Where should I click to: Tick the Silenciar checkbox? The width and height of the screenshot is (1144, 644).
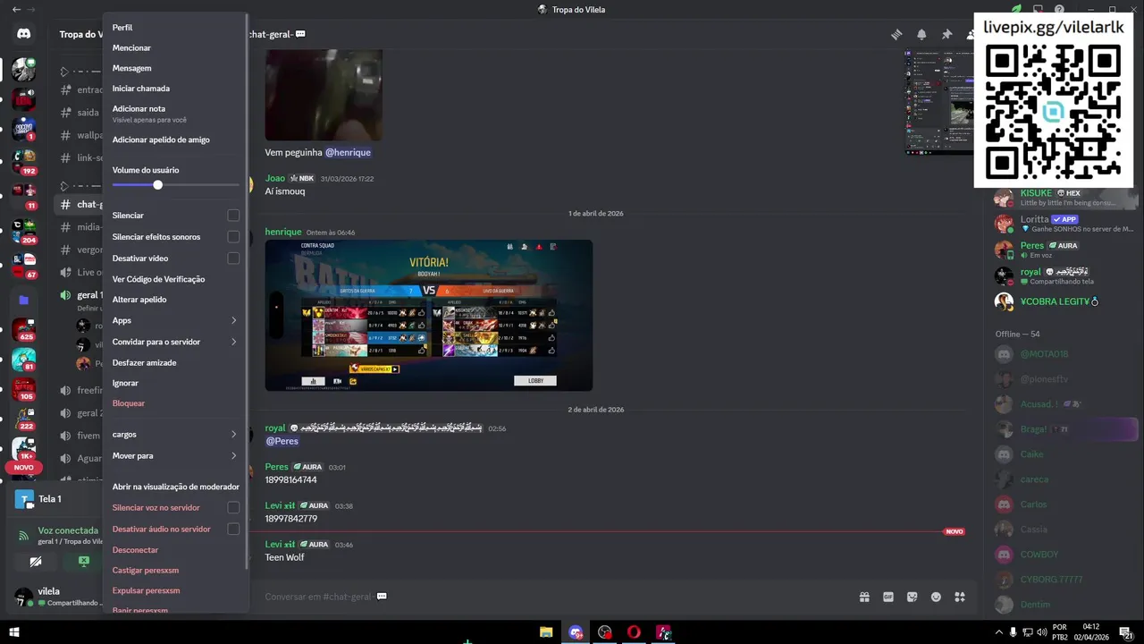pyautogui.click(x=233, y=216)
